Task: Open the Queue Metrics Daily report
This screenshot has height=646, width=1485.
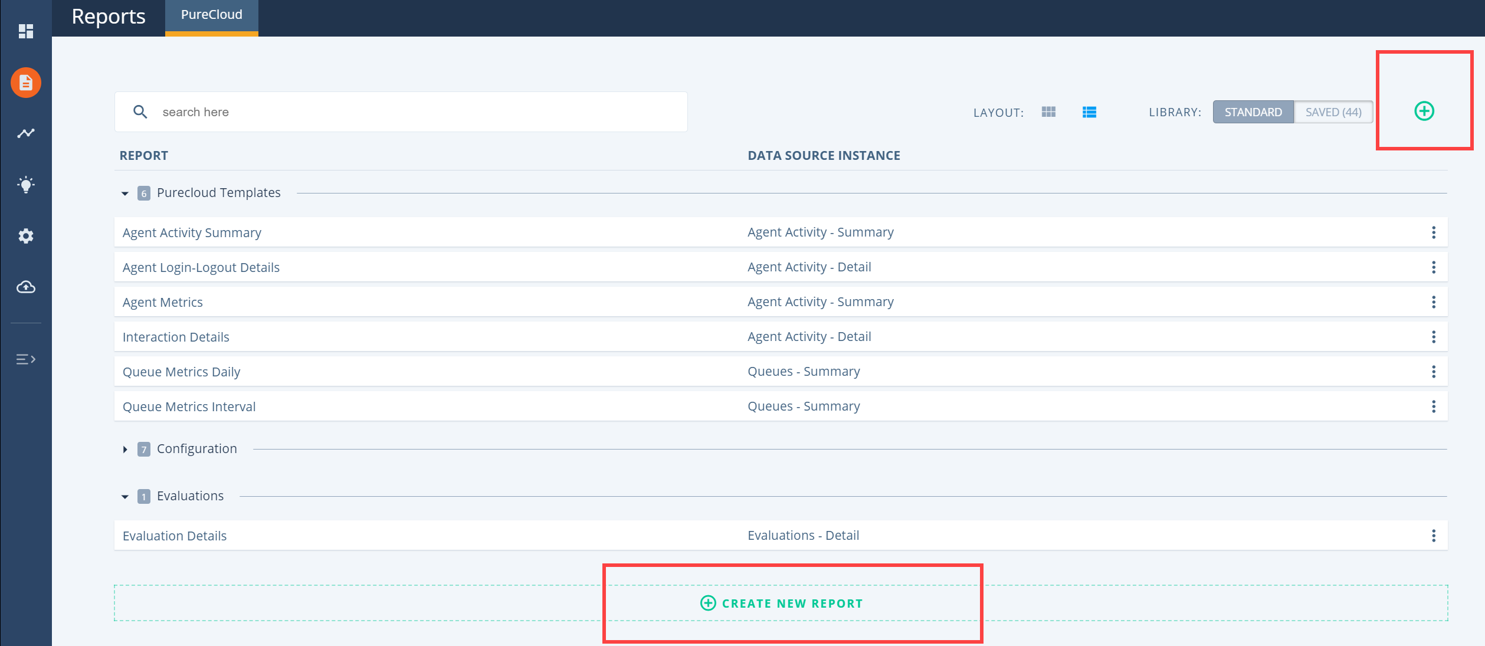Action: (181, 372)
